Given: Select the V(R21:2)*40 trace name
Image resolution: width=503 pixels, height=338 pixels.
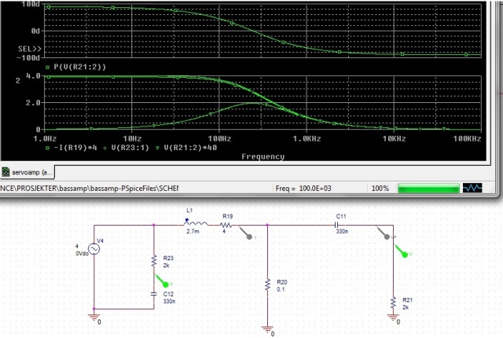Looking at the screenshot, I should (x=190, y=148).
